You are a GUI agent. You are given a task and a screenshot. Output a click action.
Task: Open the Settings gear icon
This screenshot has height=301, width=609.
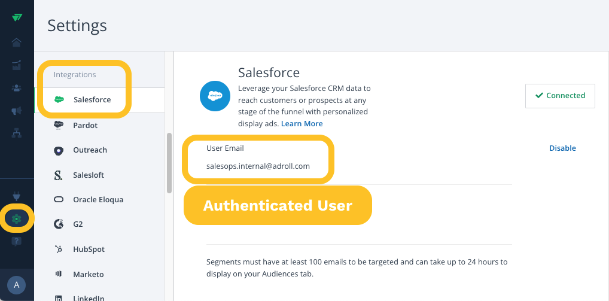pos(16,218)
